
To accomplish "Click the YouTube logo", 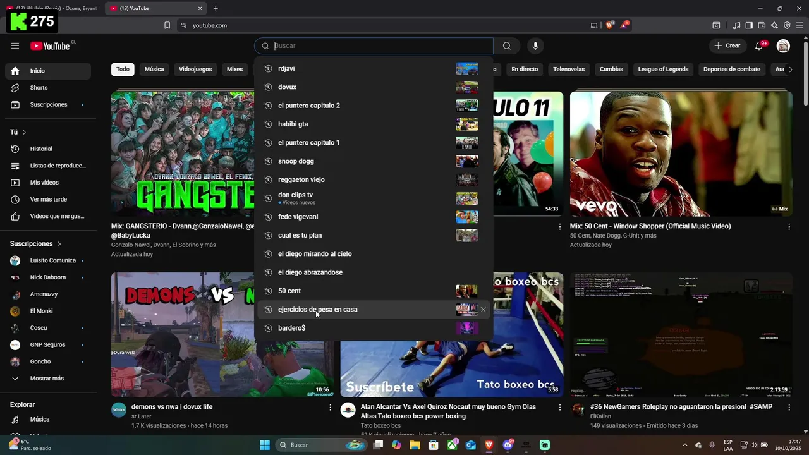I will click(50, 45).
